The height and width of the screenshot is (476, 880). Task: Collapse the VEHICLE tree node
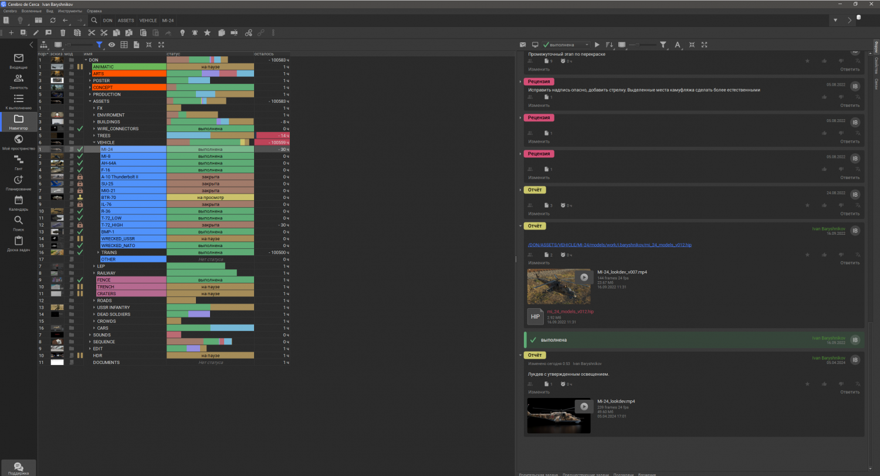point(94,143)
